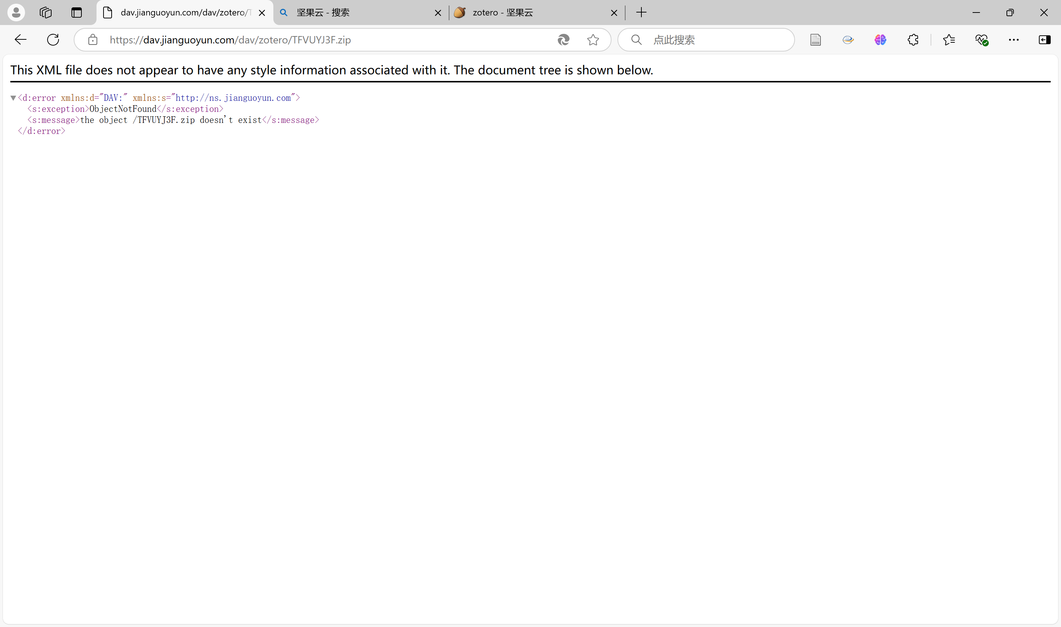Open the workspaces icon

46,12
